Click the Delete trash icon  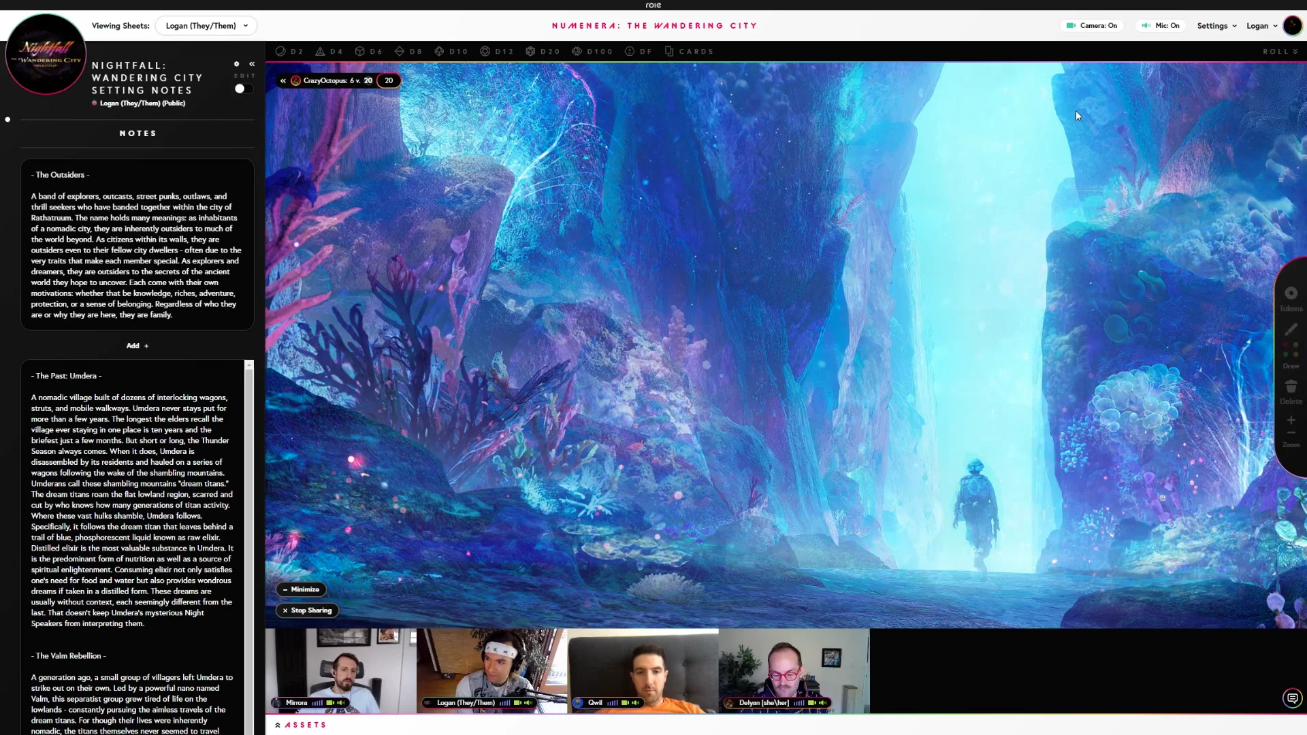click(1291, 387)
